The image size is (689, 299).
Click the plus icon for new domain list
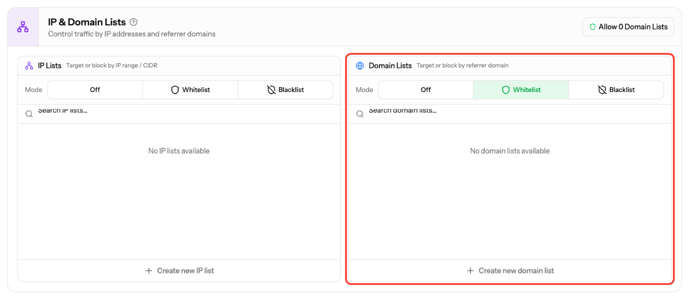point(470,270)
